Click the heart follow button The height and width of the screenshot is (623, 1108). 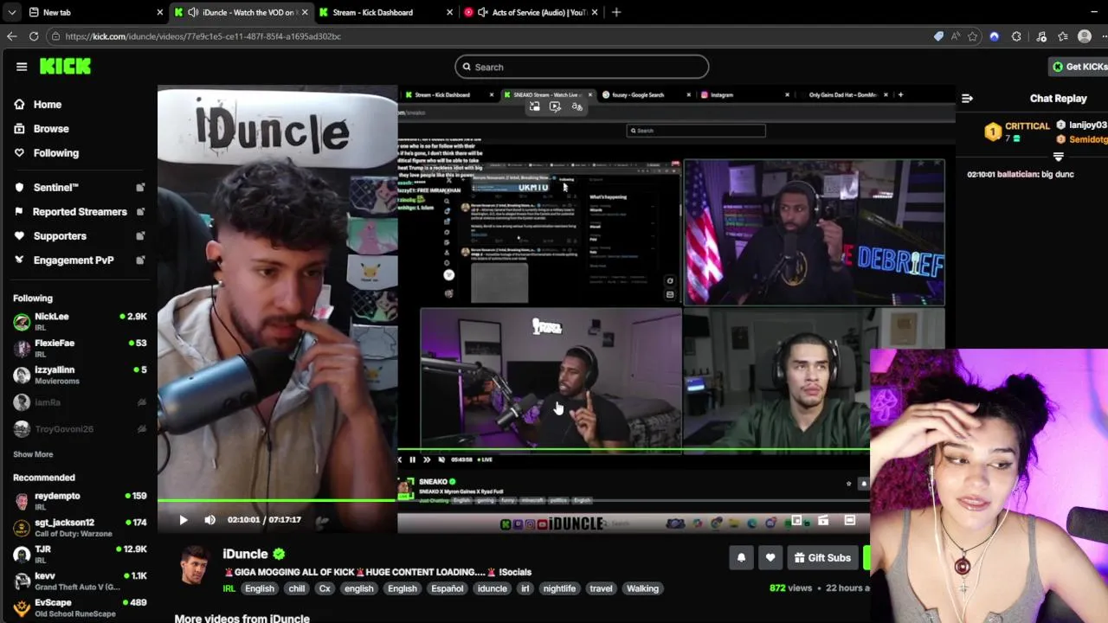770,558
